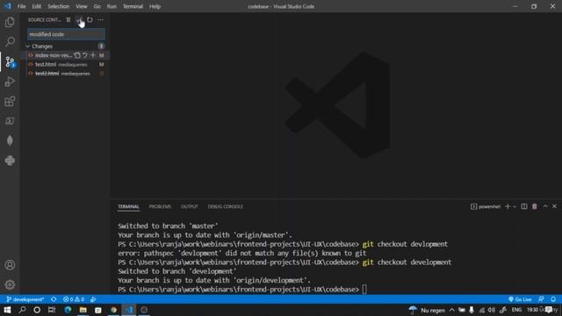
Task: Click Live Share icon in status bar
Action: [x=93, y=299]
